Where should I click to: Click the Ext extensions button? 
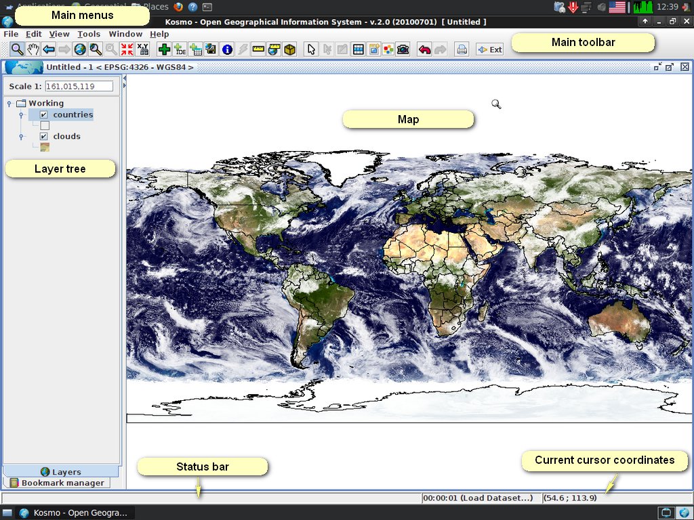click(490, 49)
